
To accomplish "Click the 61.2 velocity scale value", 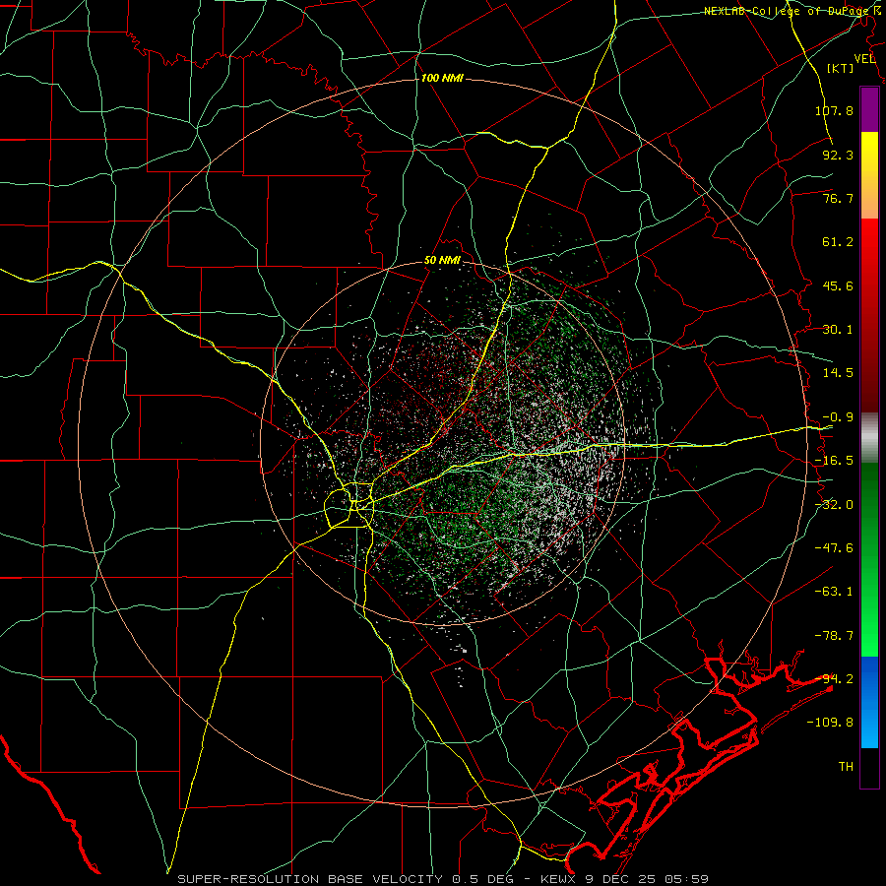I will pos(838,242).
